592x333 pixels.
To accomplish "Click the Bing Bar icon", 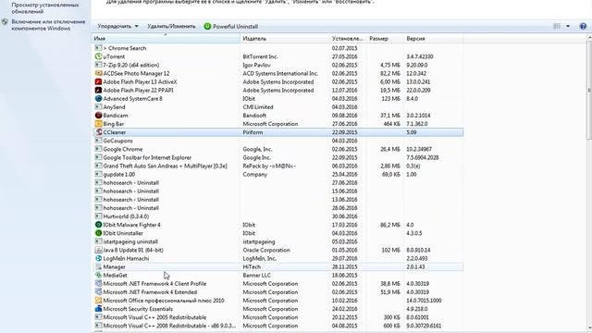I will (x=98, y=124).
